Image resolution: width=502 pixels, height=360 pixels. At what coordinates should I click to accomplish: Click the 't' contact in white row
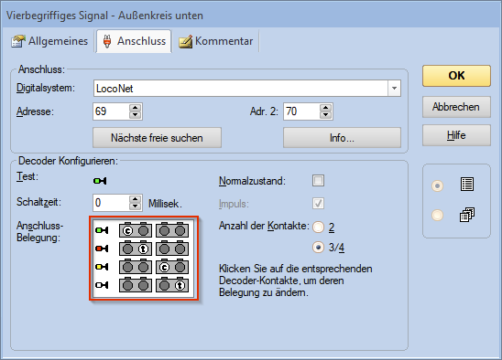point(180,286)
